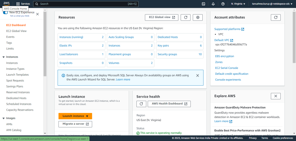The width and height of the screenshot is (296, 141).
Task: Open the Services grid menu
Action: click(23, 4)
